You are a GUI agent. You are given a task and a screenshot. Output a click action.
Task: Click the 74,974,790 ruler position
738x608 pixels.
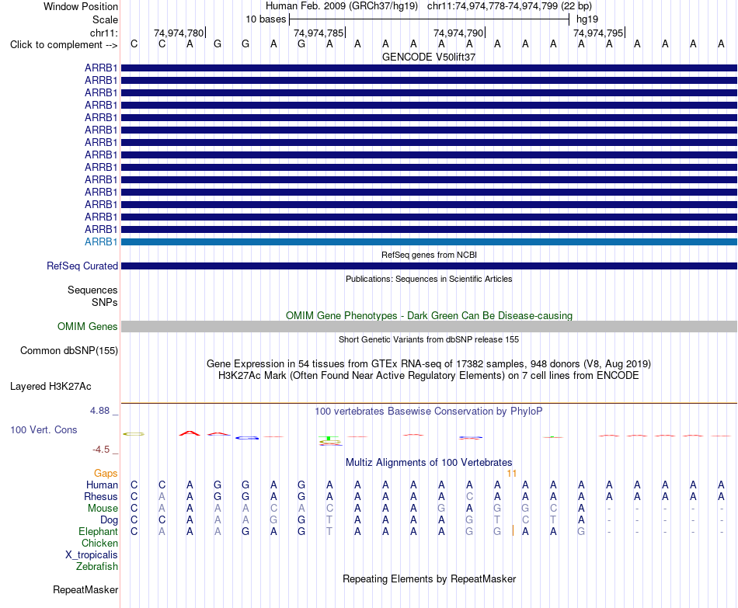(x=458, y=33)
